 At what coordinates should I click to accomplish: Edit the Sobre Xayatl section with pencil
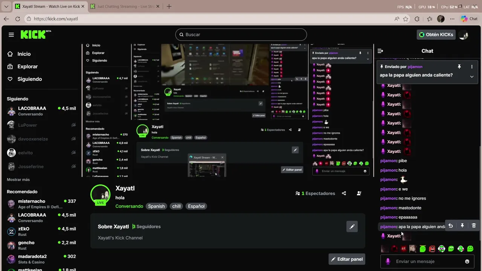(x=352, y=227)
